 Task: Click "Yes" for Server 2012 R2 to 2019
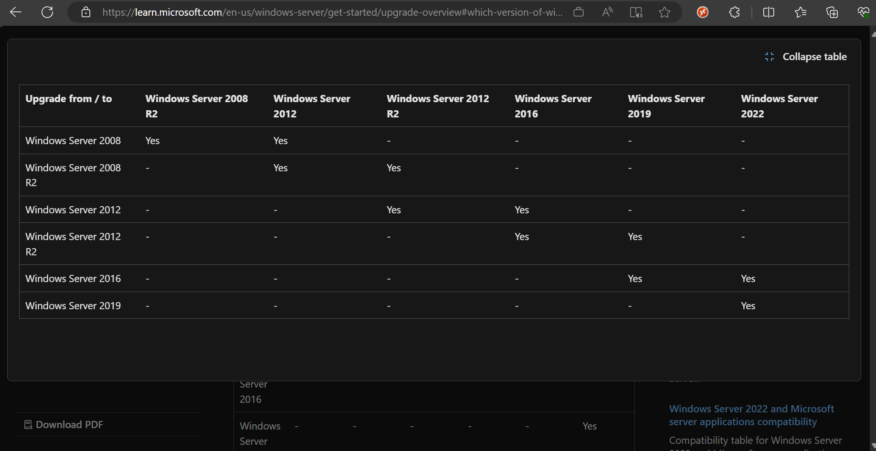635,237
